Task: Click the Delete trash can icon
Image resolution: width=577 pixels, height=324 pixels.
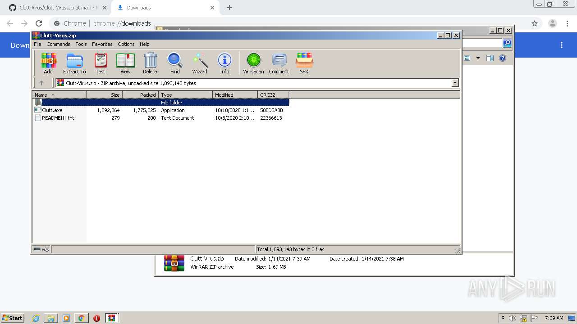Action: [x=150, y=63]
